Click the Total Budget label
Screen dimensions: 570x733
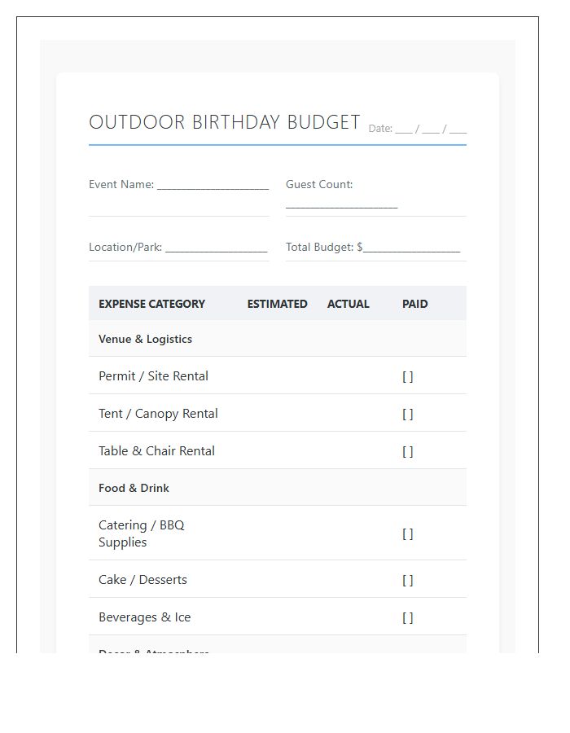319,248
